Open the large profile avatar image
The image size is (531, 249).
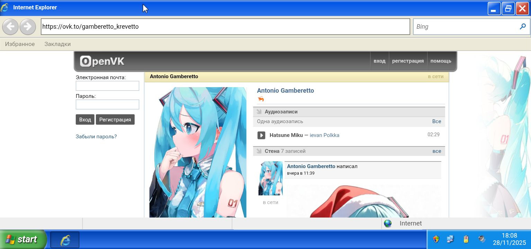(198, 152)
